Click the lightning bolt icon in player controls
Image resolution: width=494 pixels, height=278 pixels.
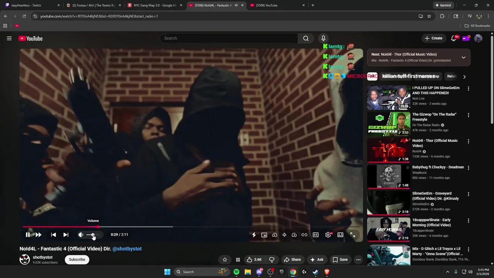click(x=254, y=235)
